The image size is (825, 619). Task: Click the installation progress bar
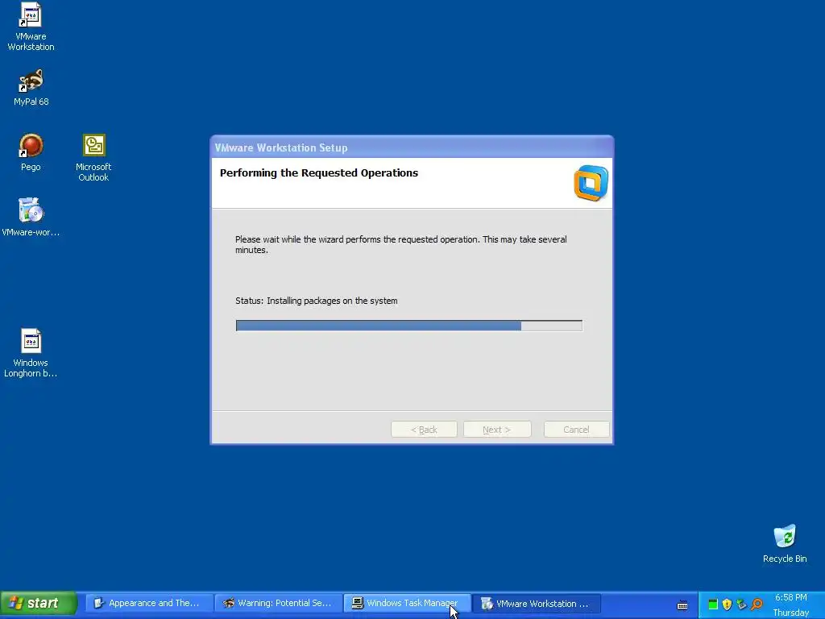(408, 326)
